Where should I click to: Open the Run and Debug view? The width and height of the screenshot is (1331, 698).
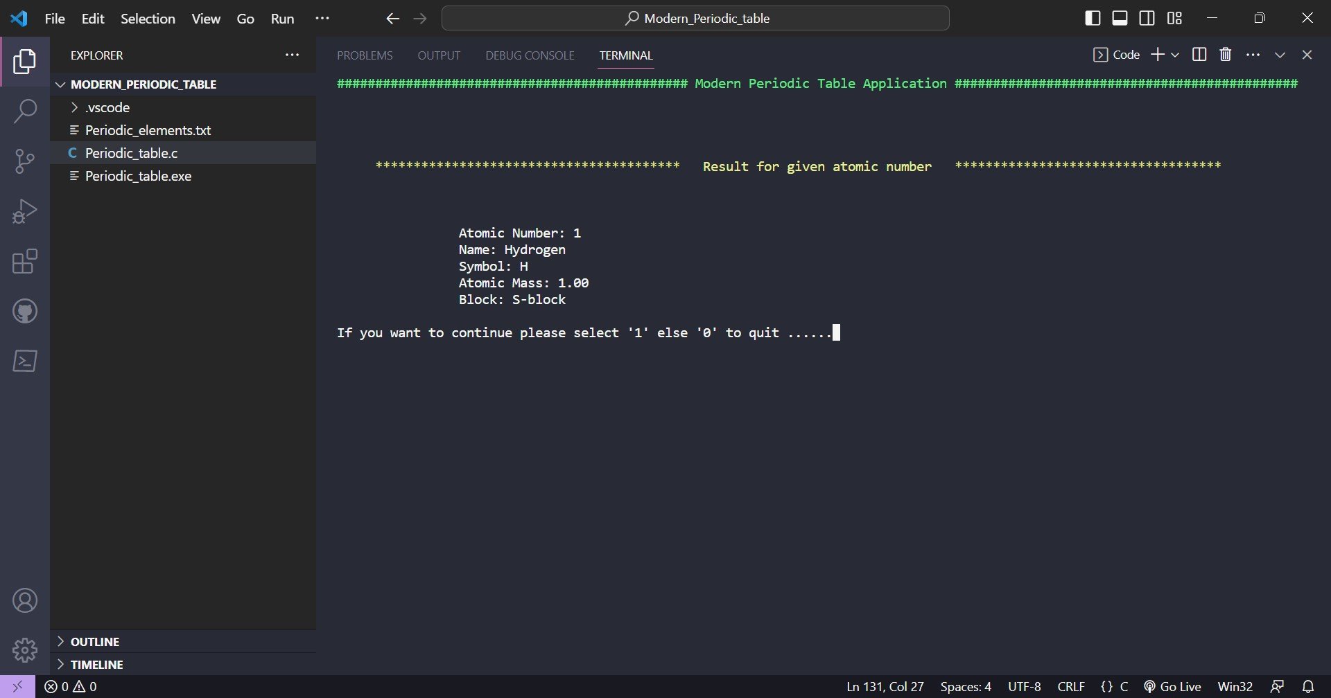(x=25, y=211)
